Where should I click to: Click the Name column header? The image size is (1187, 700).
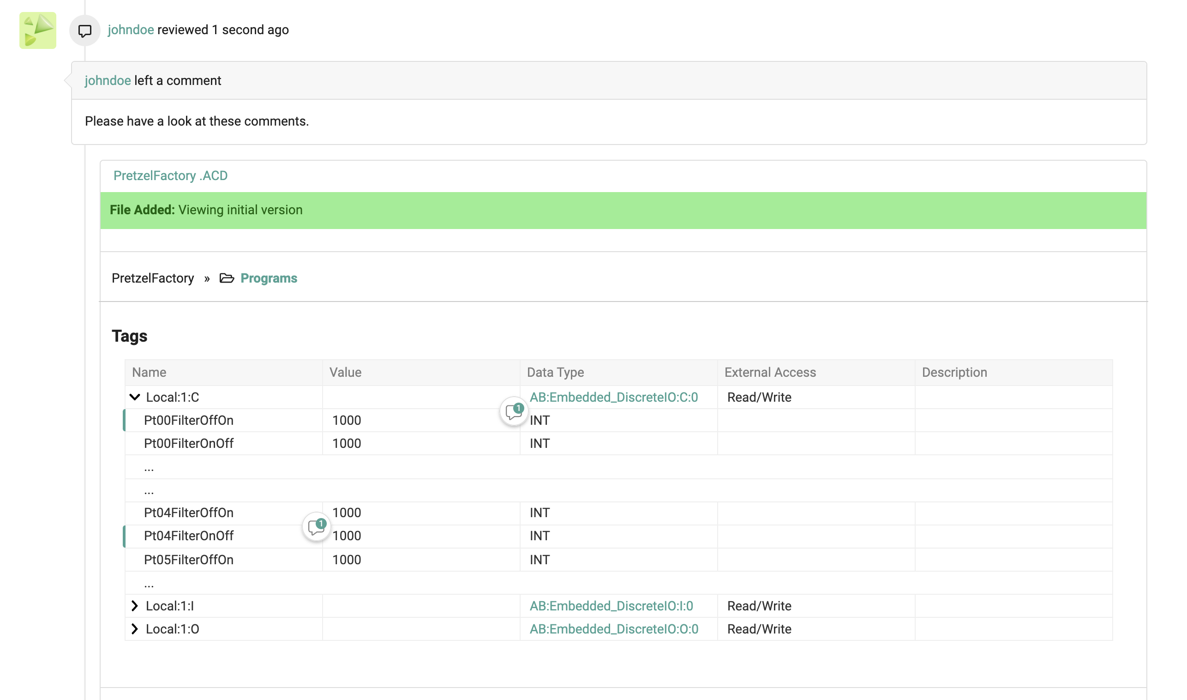[x=149, y=372]
